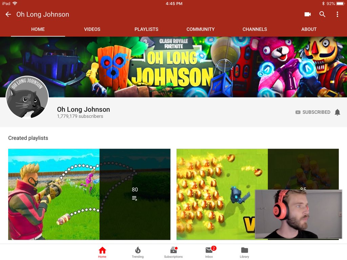
Task: Open Subscriptions in the bottom navigation
Action: (x=173, y=252)
